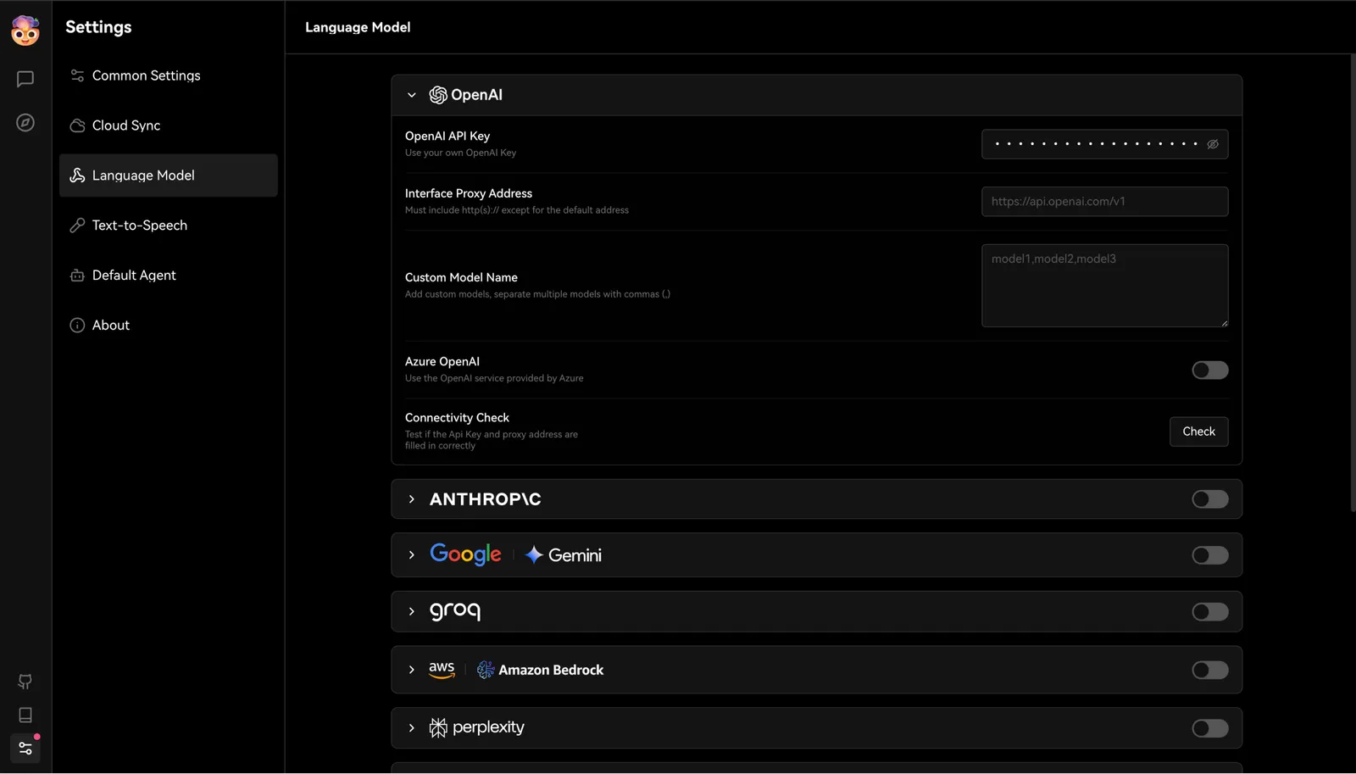1356x774 pixels.
Task: Click the Amazon Bedrock brain icon
Action: coord(486,670)
